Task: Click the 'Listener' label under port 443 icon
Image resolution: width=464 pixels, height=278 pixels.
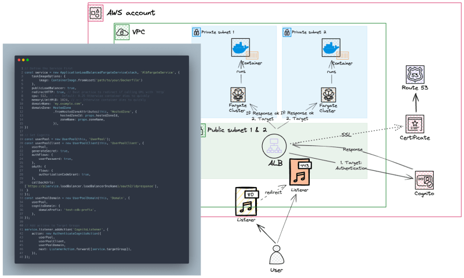Action: click(x=299, y=190)
